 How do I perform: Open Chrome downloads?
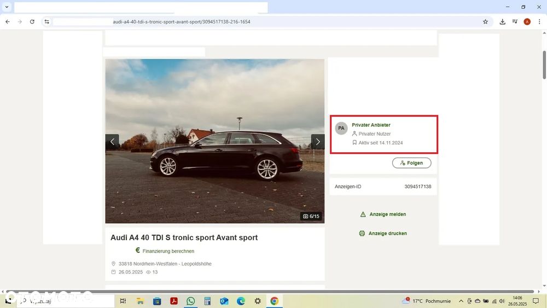click(x=502, y=22)
